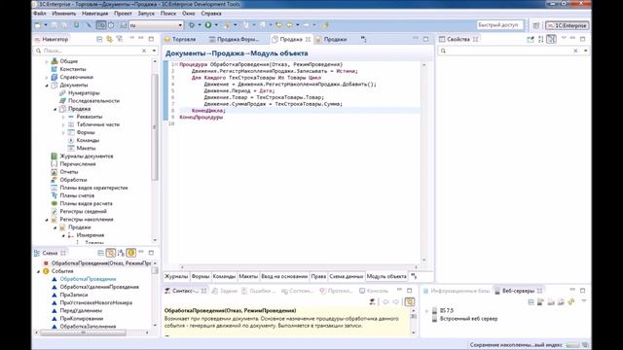Switch to the Продажи editor tab

[x=332, y=39]
